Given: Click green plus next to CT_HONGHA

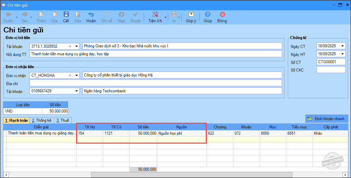Looking at the screenshot, I should (x=70, y=75).
